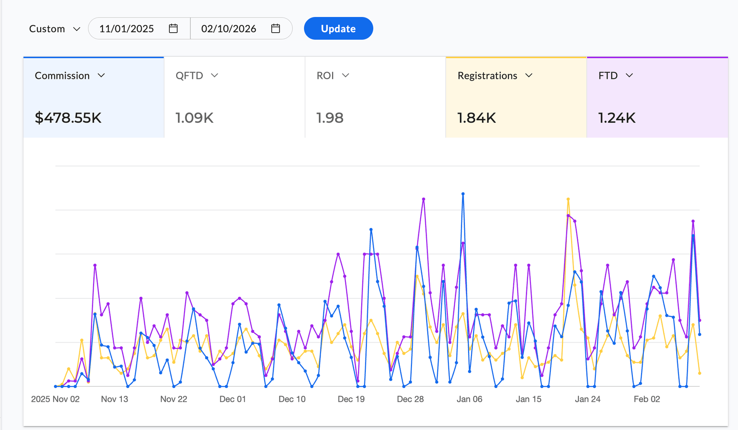Viewport: 738px width, 430px height.
Task: Click the Update button
Action: coord(338,29)
